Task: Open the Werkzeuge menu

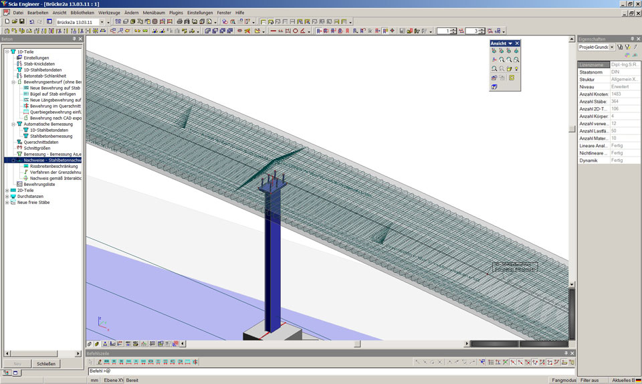Action: (x=110, y=13)
